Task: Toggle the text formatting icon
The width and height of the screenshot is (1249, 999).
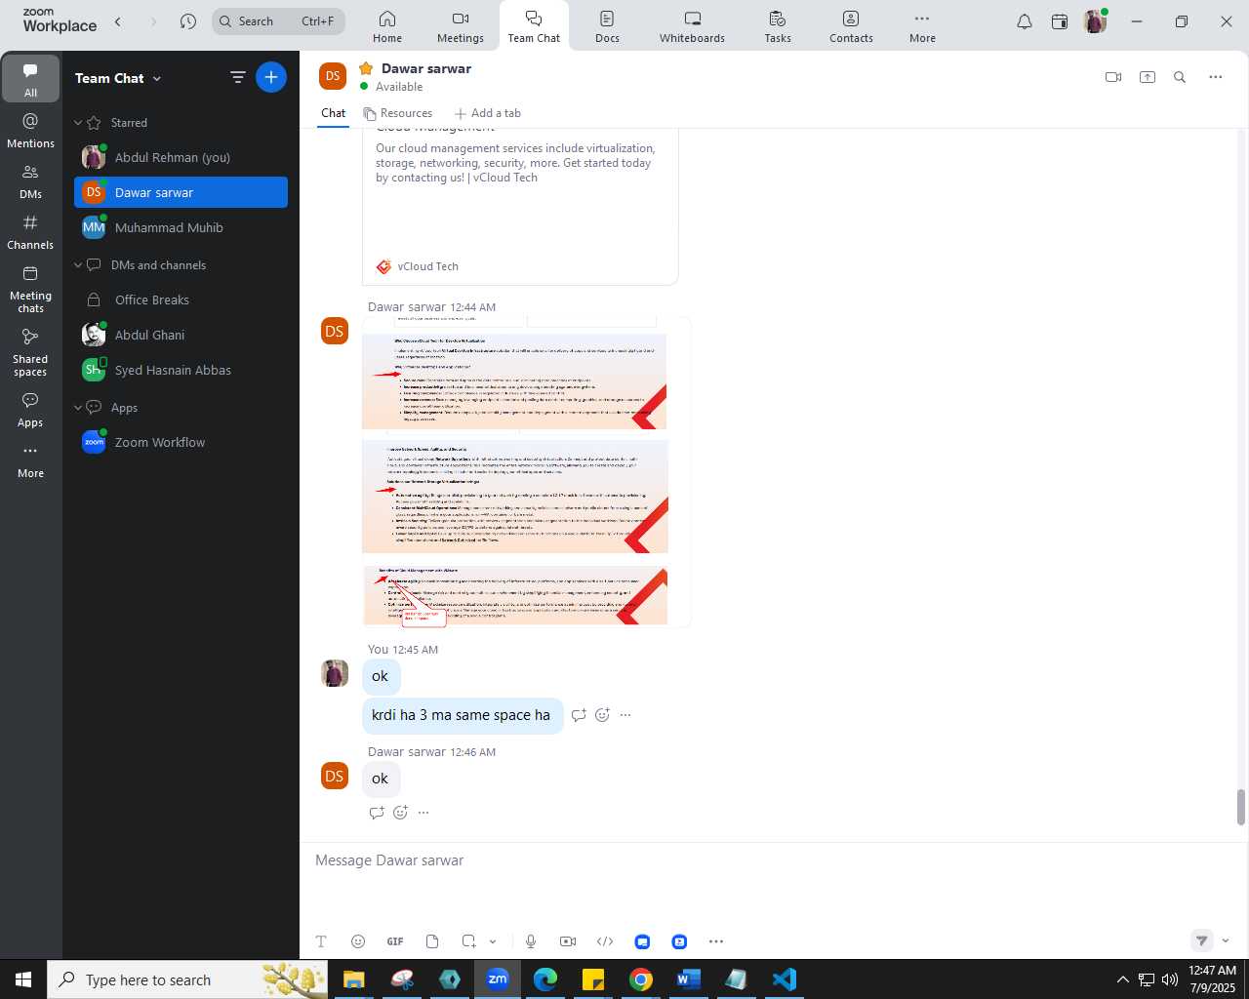Action: pyautogui.click(x=321, y=941)
